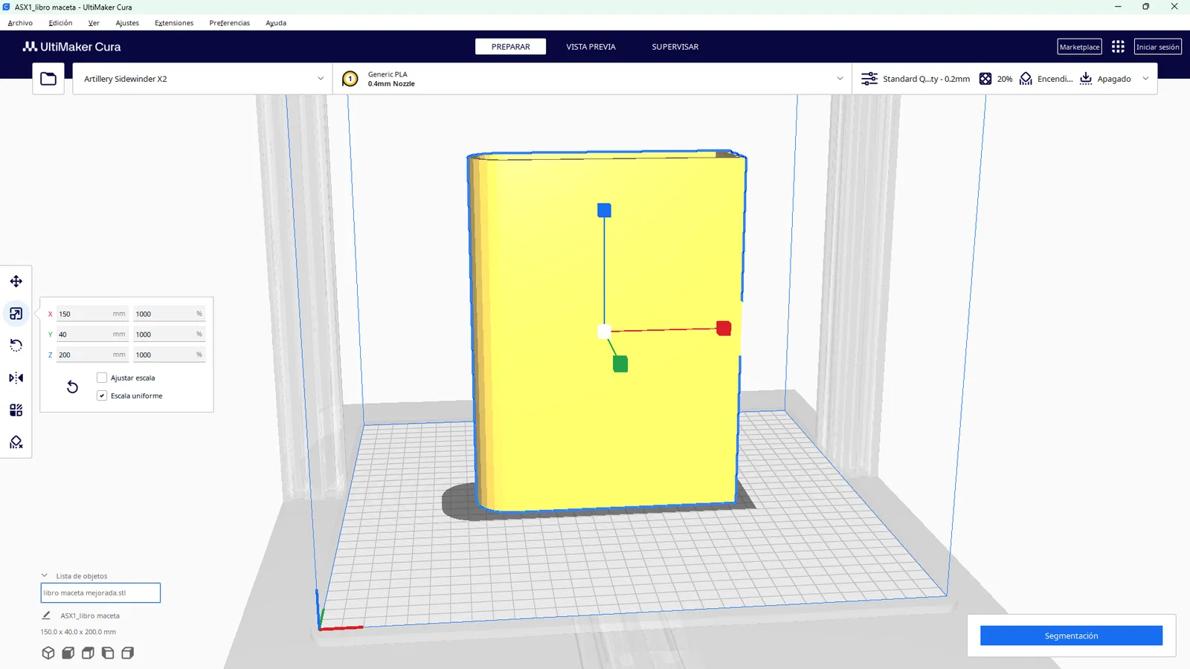Switch to VISTA PREVIA stage
Viewport: 1190px width, 669px height.
coord(591,47)
